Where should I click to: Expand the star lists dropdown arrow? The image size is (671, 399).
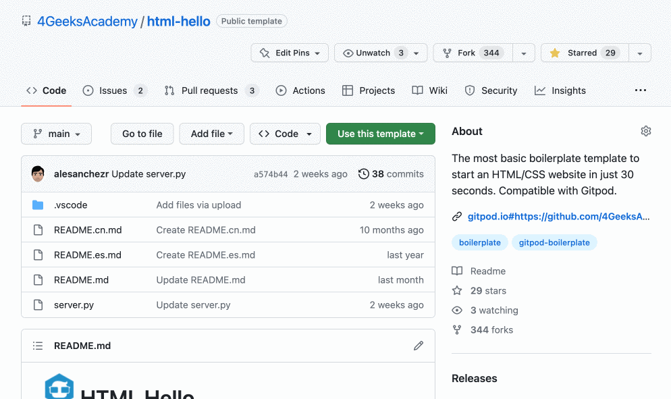coord(640,53)
